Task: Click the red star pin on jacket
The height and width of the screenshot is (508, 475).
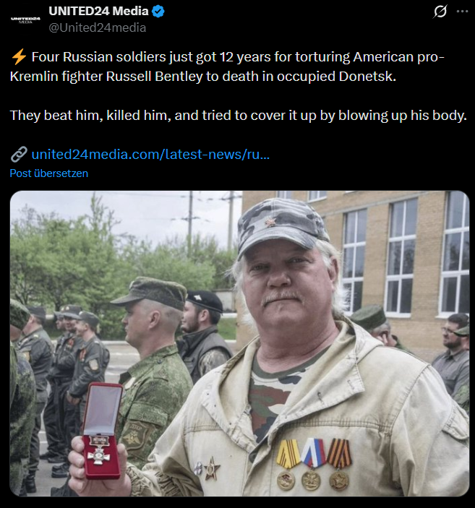Action: [212, 468]
